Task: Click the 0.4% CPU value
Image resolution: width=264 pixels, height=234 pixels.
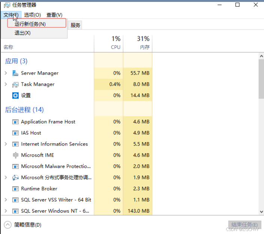Action: (x=115, y=84)
